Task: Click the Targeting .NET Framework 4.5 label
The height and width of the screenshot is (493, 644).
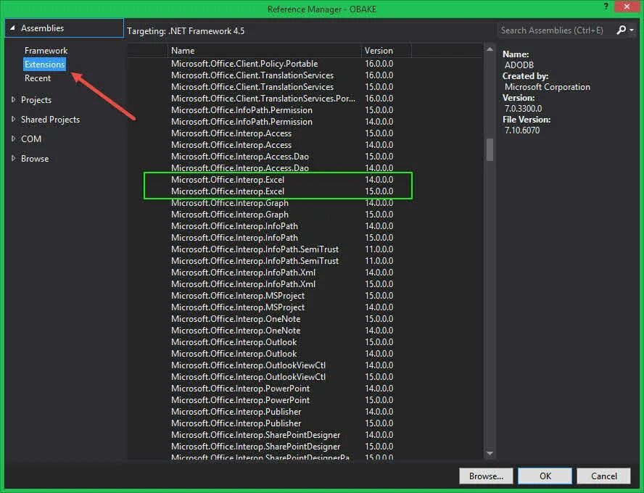Action: pyautogui.click(x=186, y=30)
